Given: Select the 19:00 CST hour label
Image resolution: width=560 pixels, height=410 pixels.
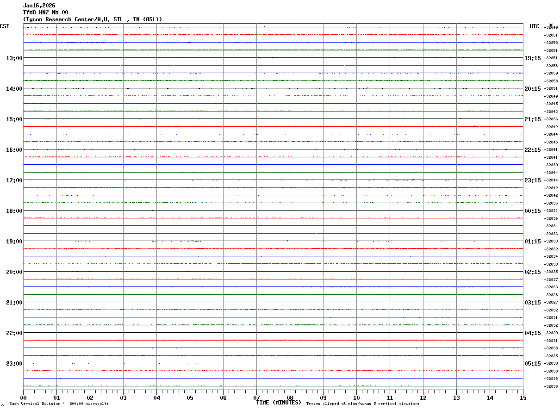Looking at the screenshot, I should [x=14, y=242].
